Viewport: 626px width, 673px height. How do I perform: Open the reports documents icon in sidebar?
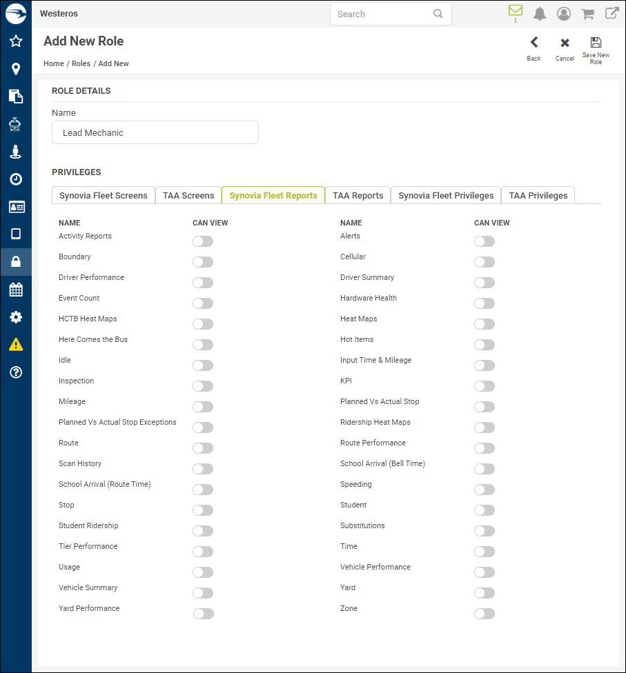[x=16, y=97]
